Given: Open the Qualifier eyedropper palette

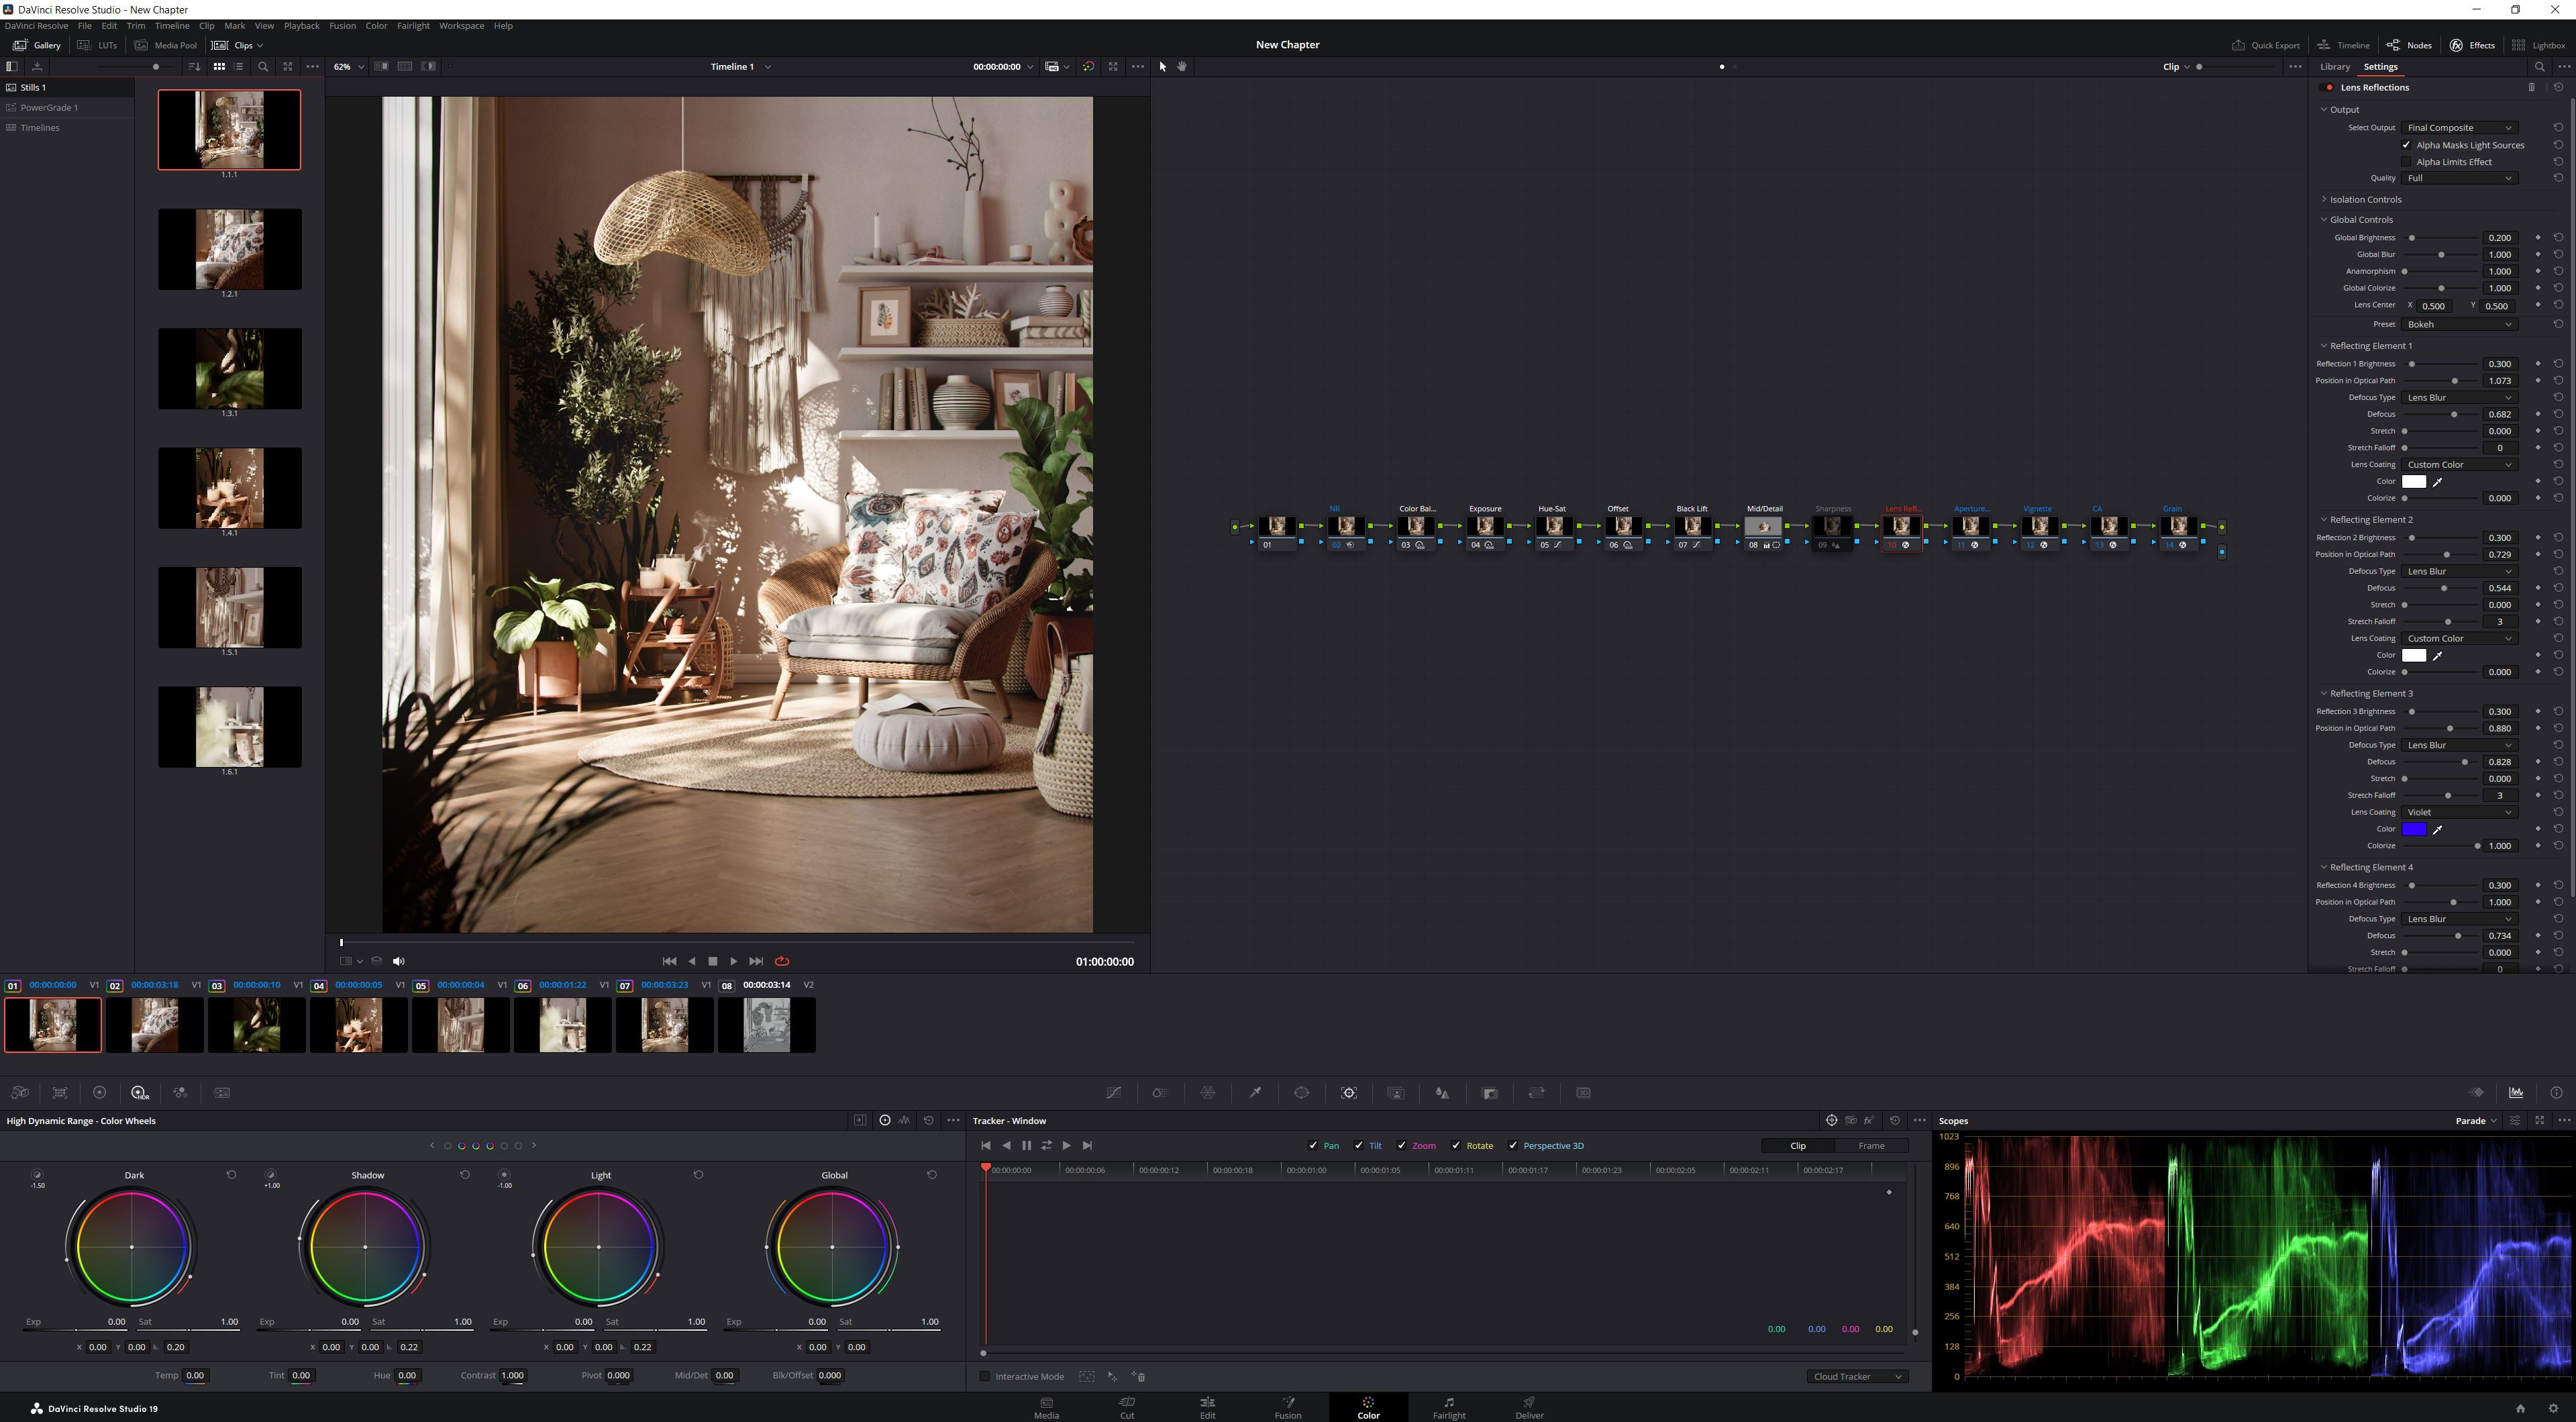Looking at the screenshot, I should pos(1255,1093).
